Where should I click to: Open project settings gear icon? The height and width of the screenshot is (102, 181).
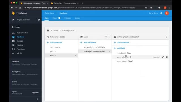click(39, 20)
